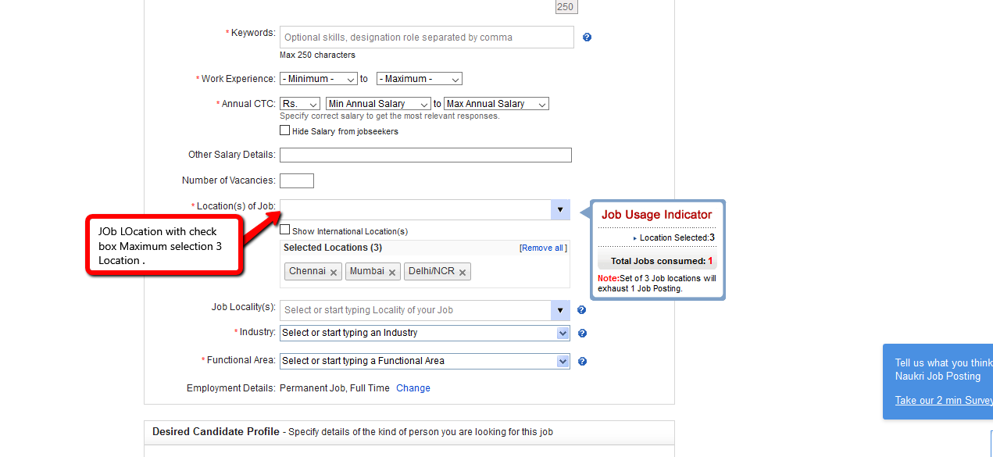This screenshot has width=993, height=457.
Task: Focus the Number of Vacancies field
Action: coord(296,180)
